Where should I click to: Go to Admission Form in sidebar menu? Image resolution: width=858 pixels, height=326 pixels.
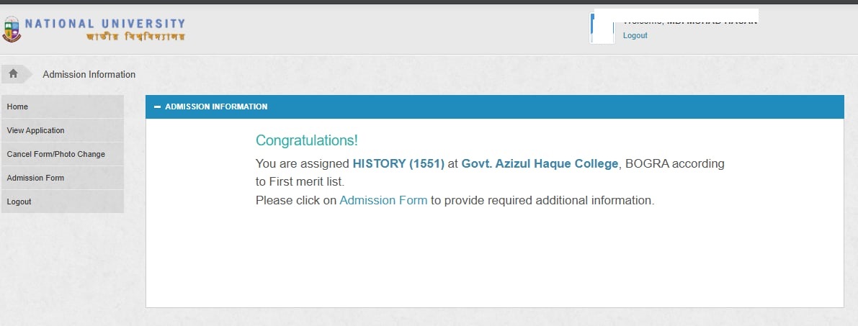35,178
